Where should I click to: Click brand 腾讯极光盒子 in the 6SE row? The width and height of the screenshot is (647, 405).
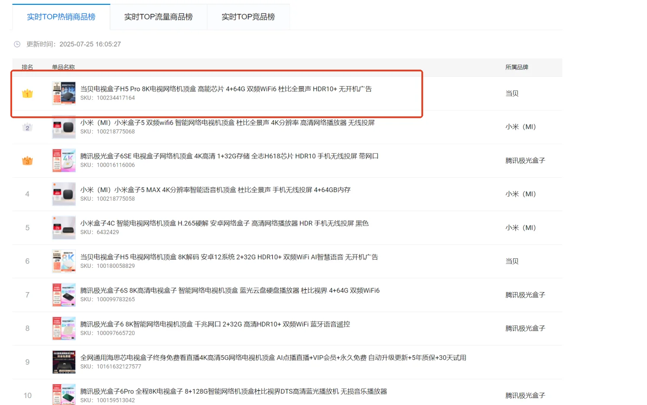tap(526, 161)
